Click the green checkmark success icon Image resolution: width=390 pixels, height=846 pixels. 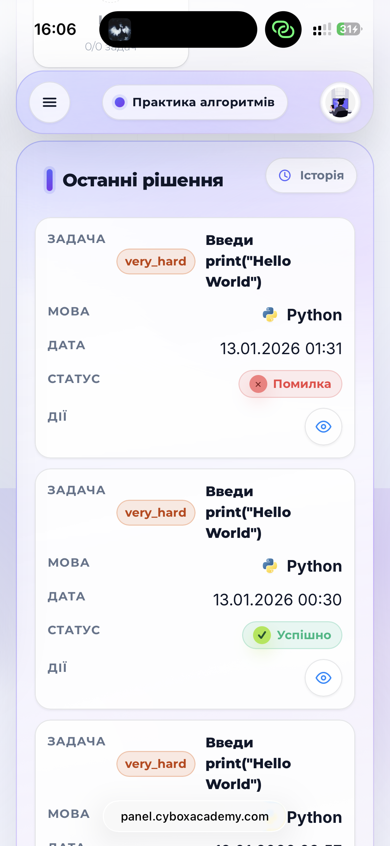coord(262,635)
